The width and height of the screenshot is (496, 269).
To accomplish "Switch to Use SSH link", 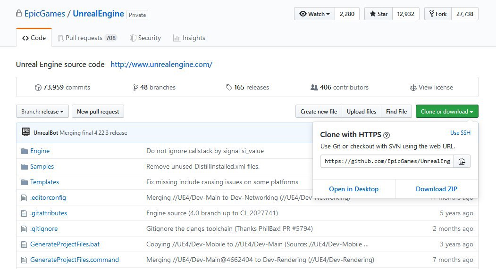I will point(460,133).
